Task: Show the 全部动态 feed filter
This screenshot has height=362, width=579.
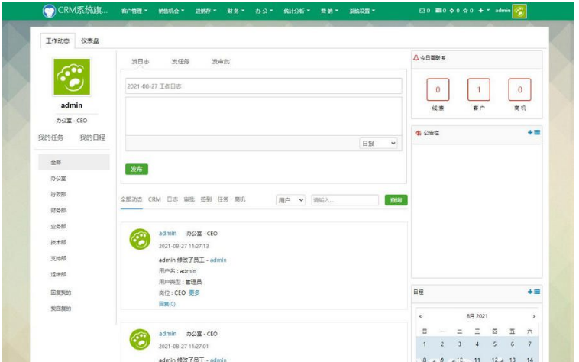Action: click(x=131, y=199)
